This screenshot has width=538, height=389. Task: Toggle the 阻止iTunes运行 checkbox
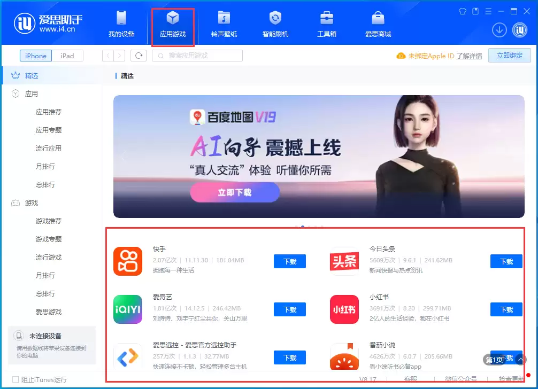pyautogui.click(x=16, y=379)
